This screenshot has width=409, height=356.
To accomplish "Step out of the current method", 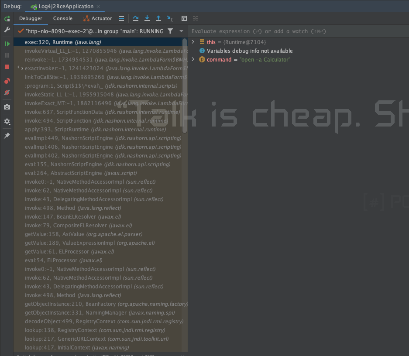I will click(x=158, y=18).
